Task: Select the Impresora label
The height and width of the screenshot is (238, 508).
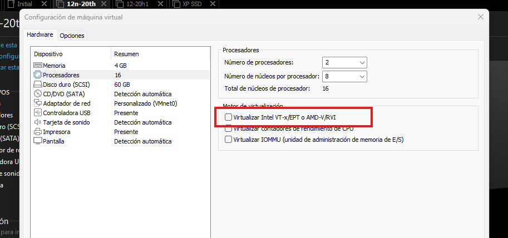Action: point(56,132)
